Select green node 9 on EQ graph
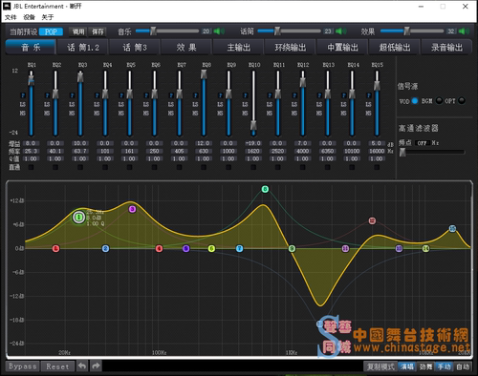The image size is (478, 376). click(292, 249)
